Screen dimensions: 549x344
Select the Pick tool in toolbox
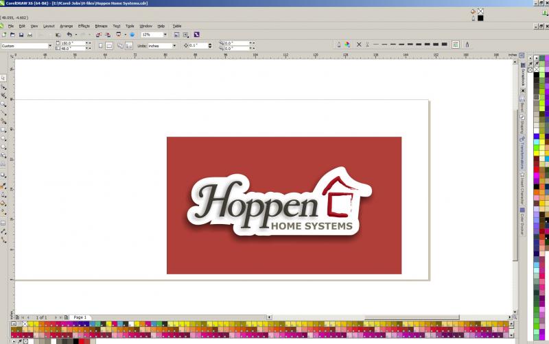coord(3,78)
